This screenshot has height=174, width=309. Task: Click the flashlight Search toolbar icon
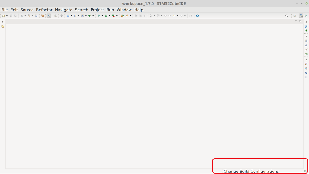pyautogui.click(x=127, y=15)
